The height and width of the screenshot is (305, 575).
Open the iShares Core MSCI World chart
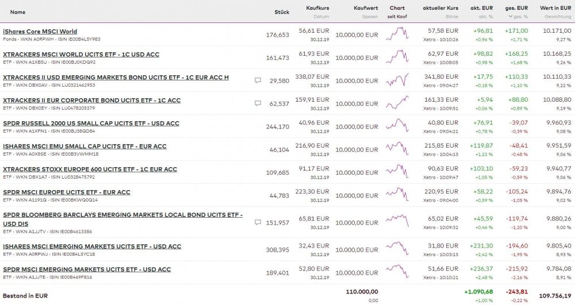tap(397, 34)
